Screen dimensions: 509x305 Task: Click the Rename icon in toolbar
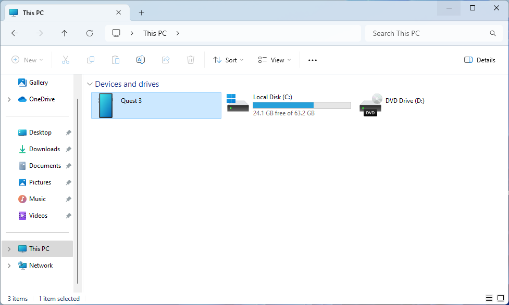coord(141,60)
